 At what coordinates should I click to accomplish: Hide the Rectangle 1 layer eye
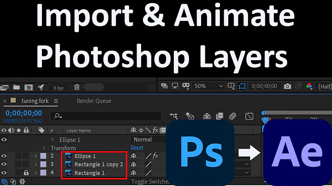point(4,173)
